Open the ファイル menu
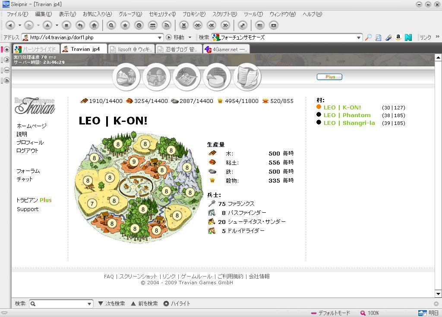 click(x=17, y=14)
